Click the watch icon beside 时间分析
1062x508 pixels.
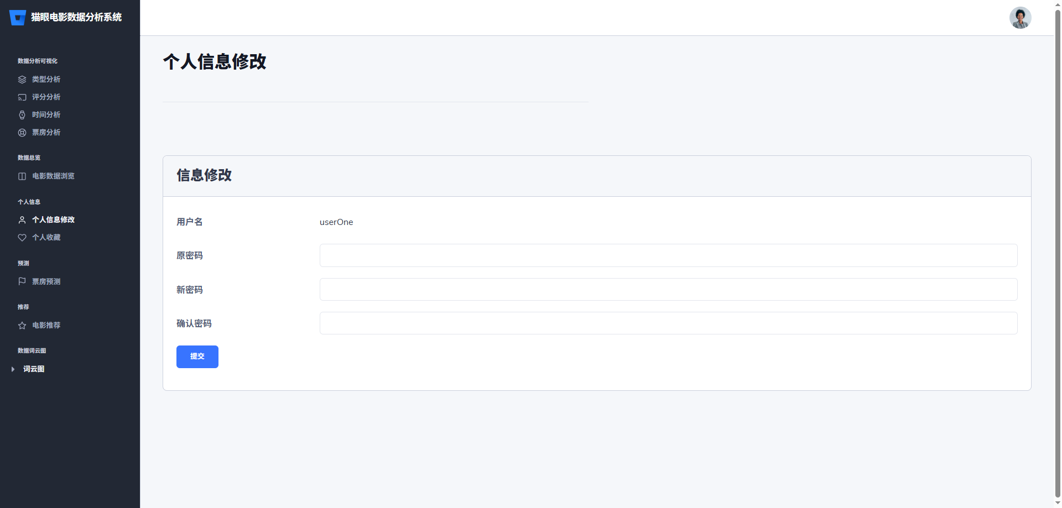[22, 115]
